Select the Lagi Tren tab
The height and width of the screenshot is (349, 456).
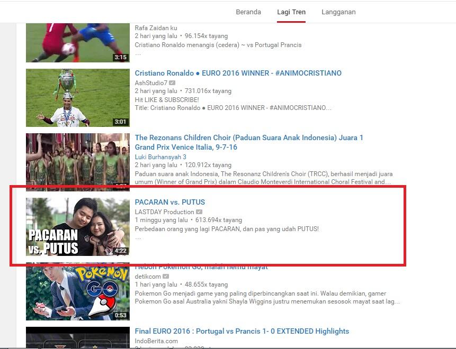[291, 12]
